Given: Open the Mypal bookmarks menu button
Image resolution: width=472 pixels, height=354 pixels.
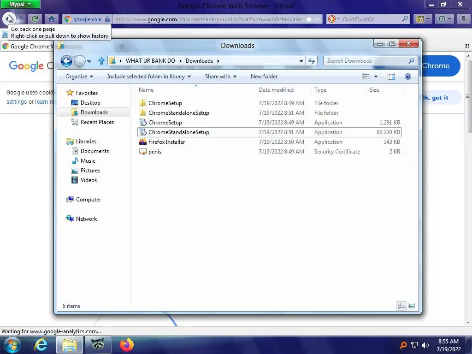Looking at the screenshot, I should coord(423,19).
